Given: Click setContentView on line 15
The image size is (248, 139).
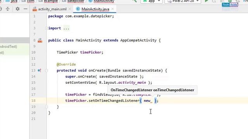Looking at the screenshot, I should pos(80,82).
